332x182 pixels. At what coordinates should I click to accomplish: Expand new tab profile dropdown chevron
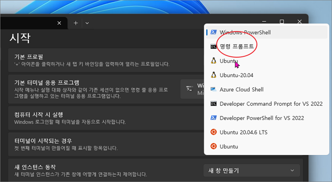[87, 23]
